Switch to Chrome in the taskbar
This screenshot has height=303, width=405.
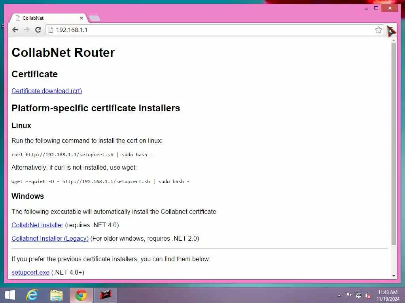(81, 295)
